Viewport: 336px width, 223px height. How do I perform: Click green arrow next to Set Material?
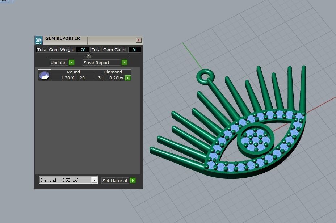[x=133, y=180]
